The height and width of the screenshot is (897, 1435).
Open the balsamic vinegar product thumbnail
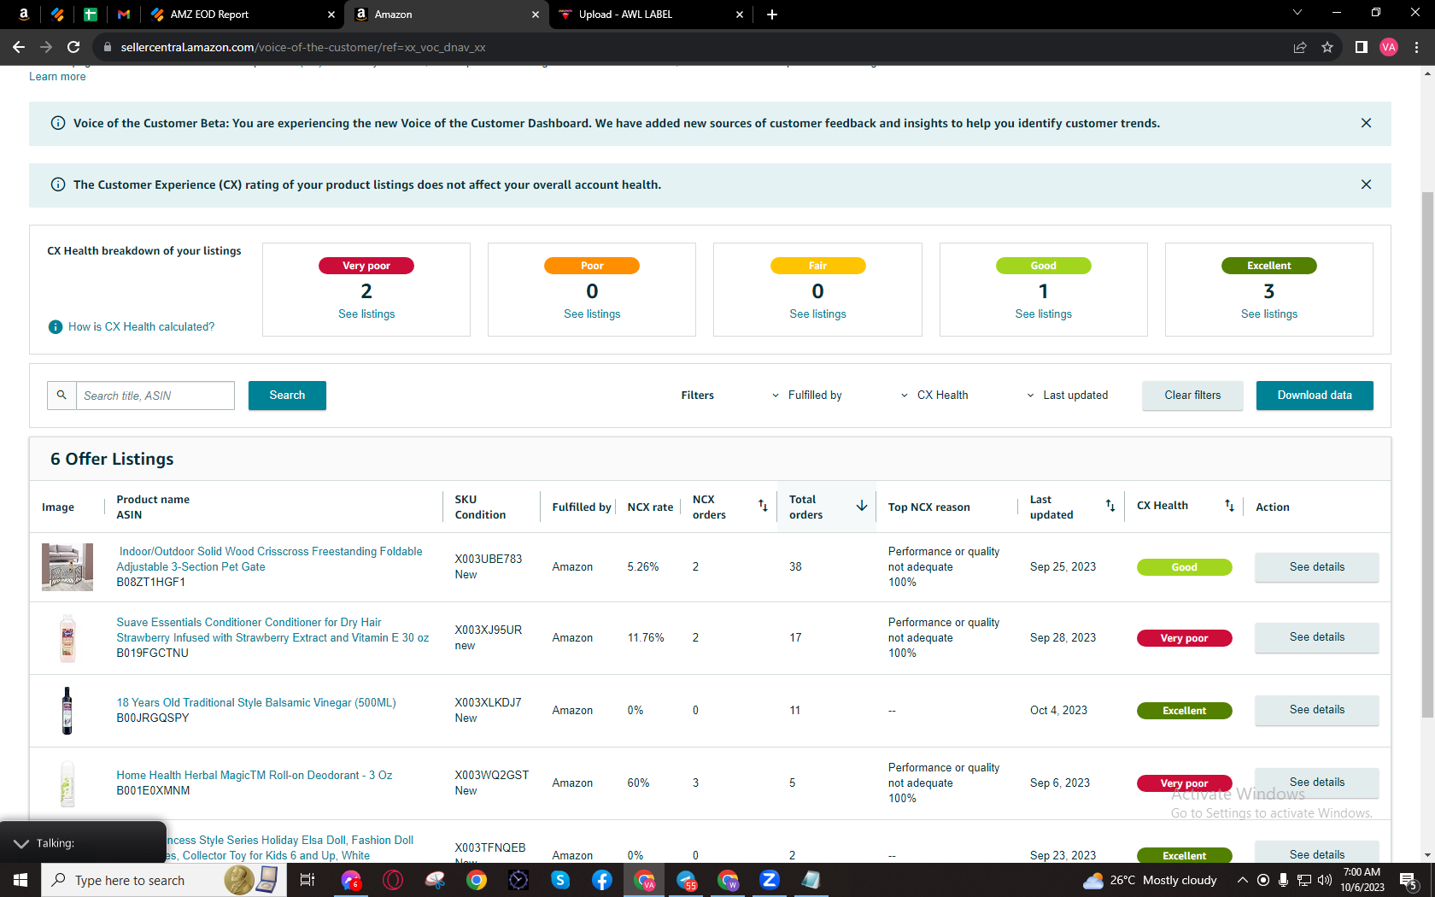(x=67, y=711)
